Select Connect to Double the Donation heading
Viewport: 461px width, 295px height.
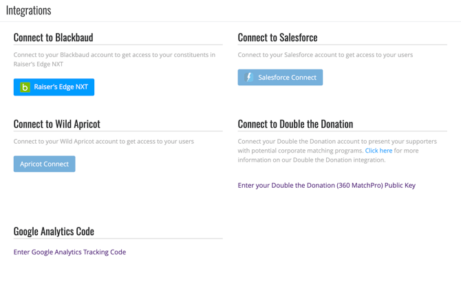[295, 124]
